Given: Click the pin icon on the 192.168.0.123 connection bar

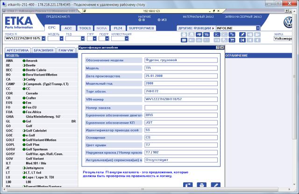Looking at the screenshot, I should (x=85, y=11).
